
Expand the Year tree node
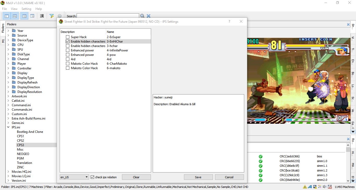pos(8,31)
